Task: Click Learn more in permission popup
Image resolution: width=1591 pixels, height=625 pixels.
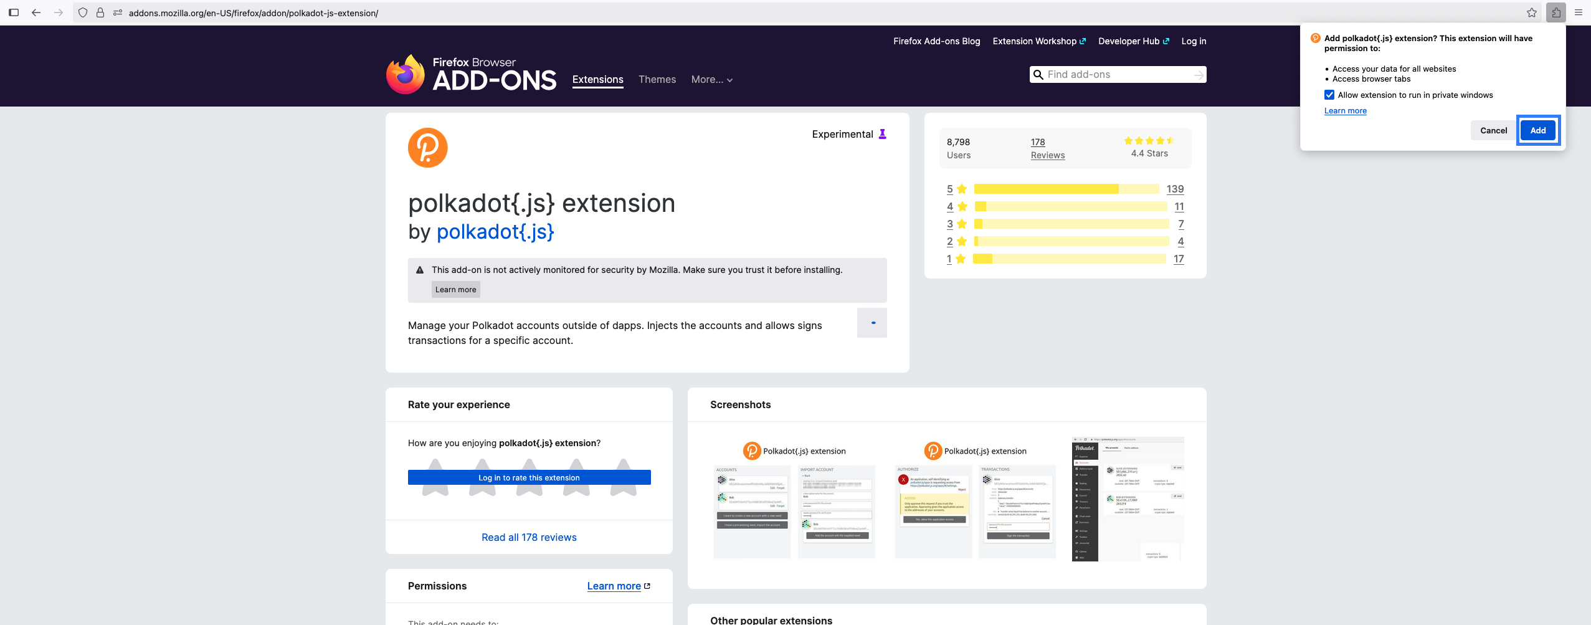Action: (x=1346, y=111)
